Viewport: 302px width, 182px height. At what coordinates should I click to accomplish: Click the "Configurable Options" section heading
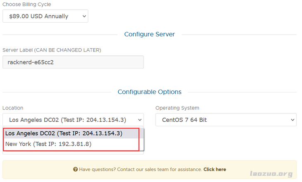149,92
